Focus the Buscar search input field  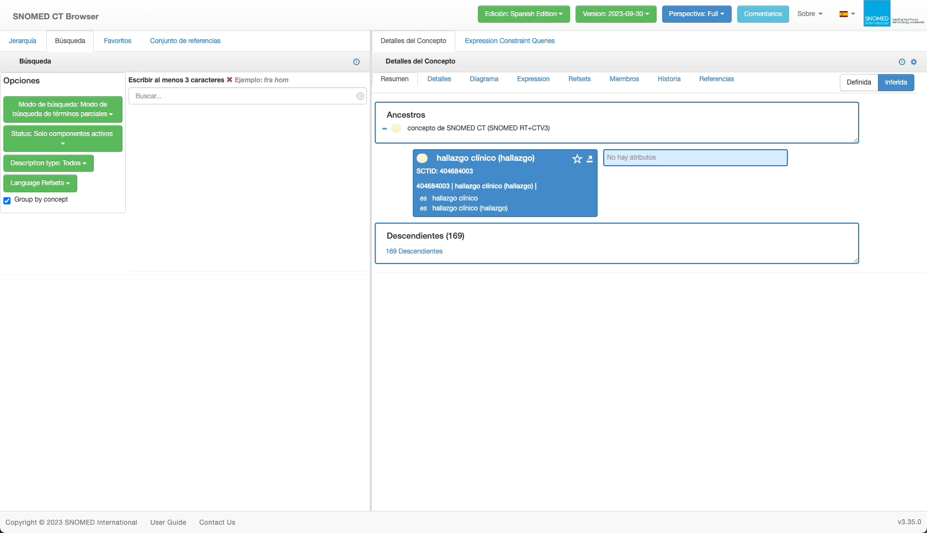(248, 96)
